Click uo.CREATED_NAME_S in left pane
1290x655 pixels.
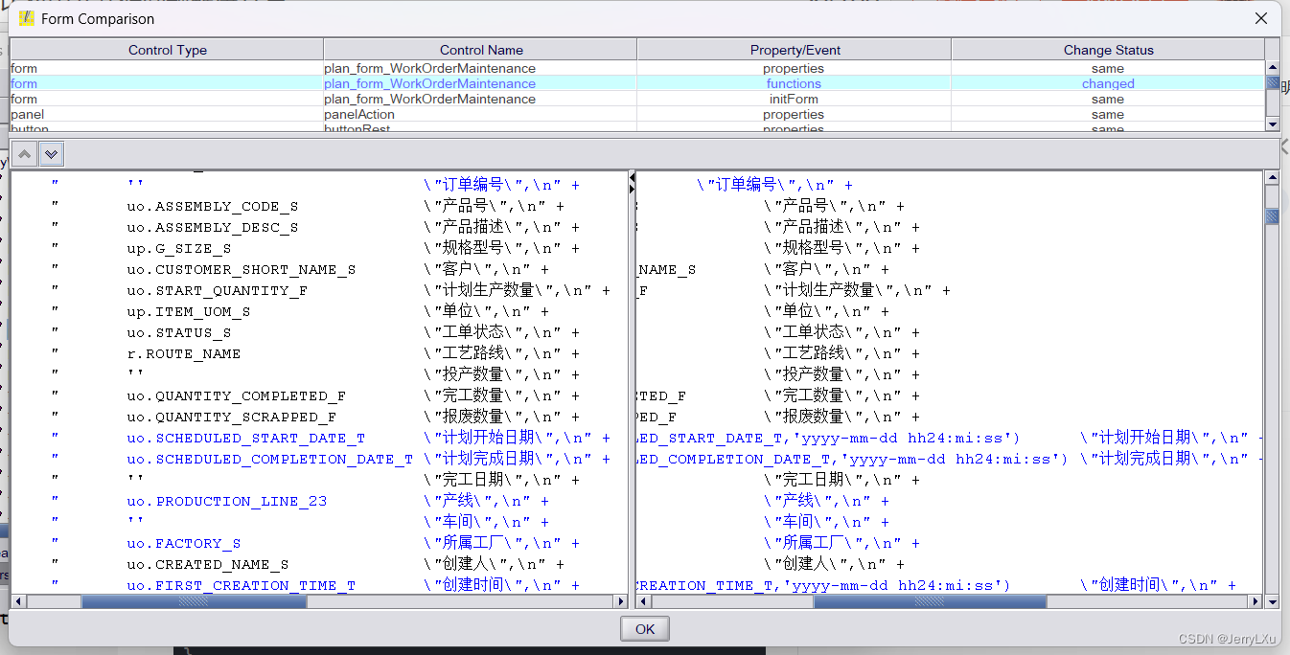[208, 565]
